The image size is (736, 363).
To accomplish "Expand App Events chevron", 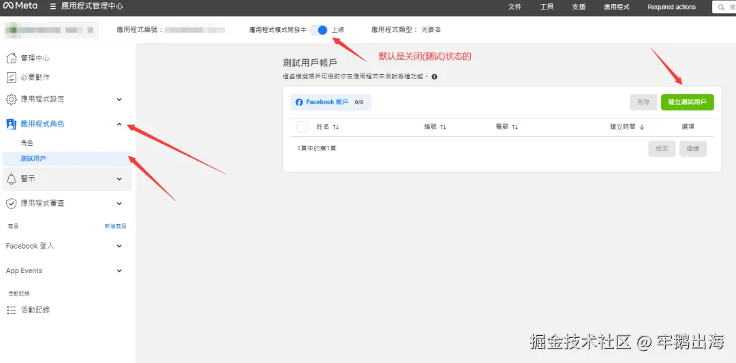I will point(119,271).
